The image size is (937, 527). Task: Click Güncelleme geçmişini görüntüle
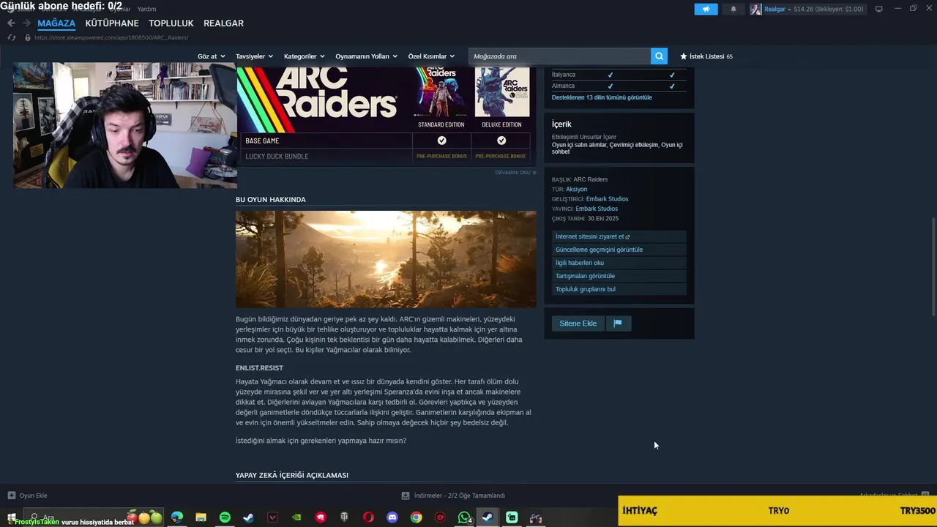coord(619,250)
